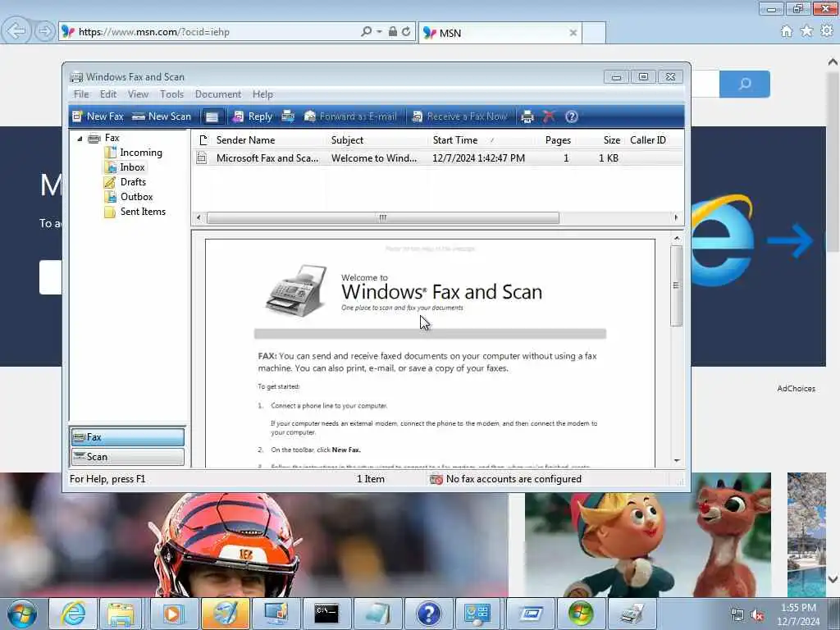Screen dimensions: 840x630
Task: Click the muted volume tray icon
Action: pos(757,615)
